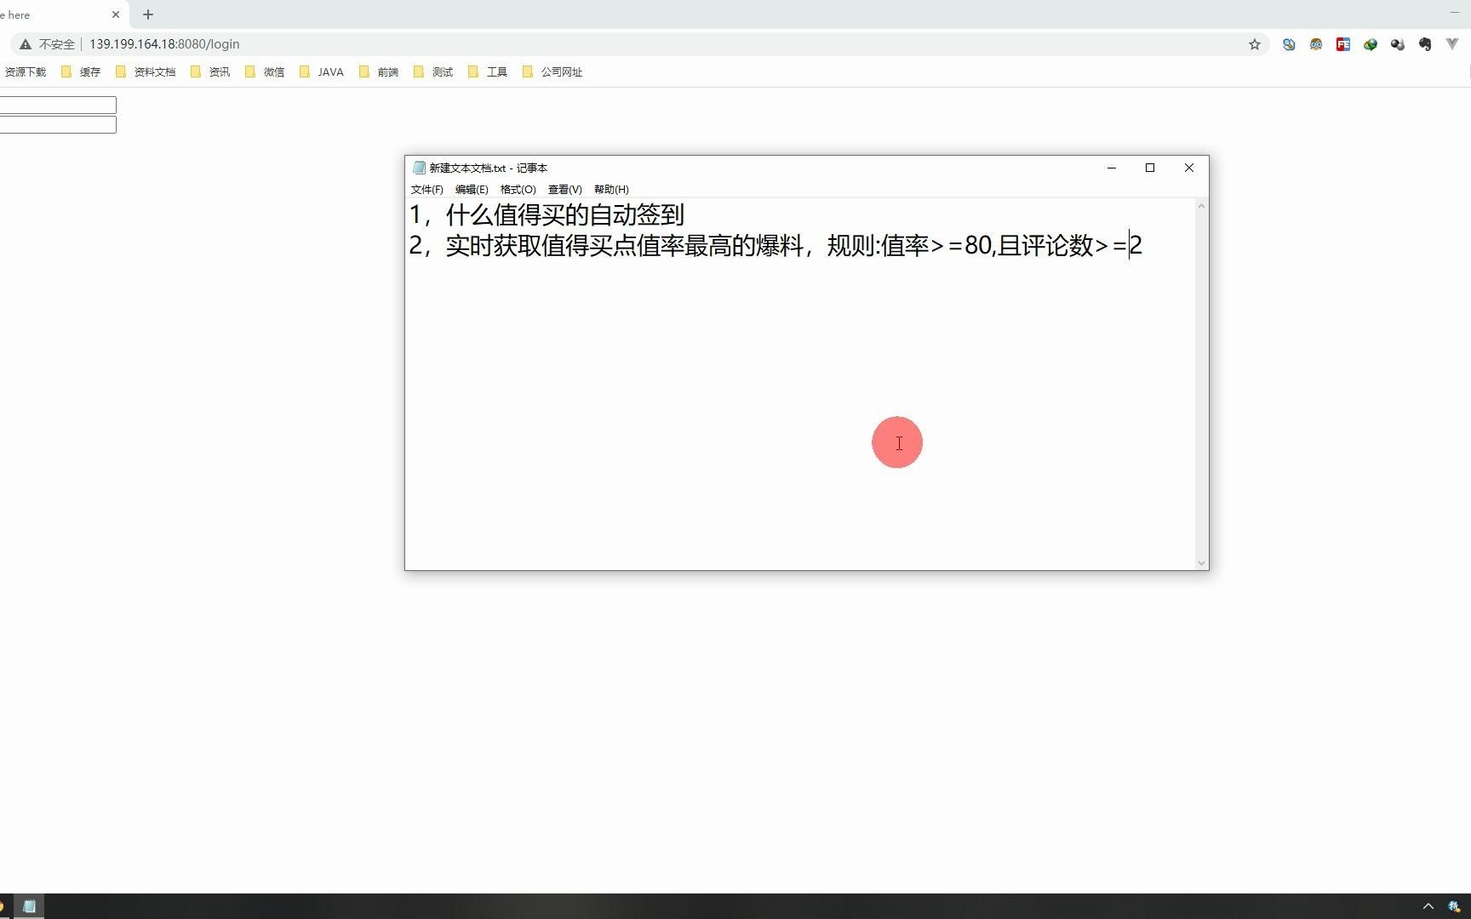Click the gray spheres extension icon
1471x919 pixels.
(x=1398, y=44)
